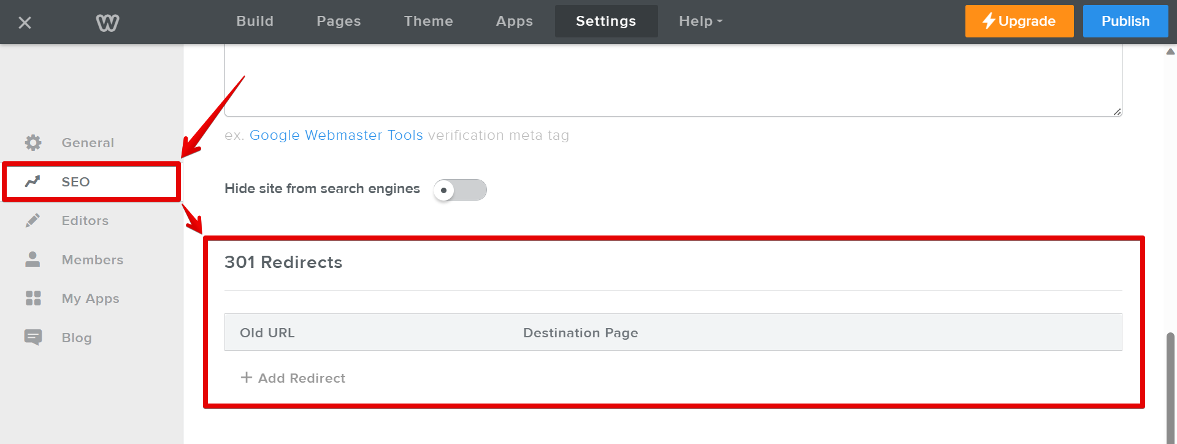Toggle Hide site from search engines

[460, 190]
